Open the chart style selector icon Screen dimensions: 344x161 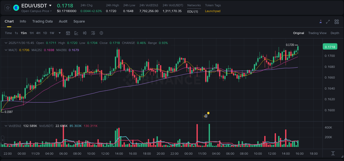tap(76, 33)
